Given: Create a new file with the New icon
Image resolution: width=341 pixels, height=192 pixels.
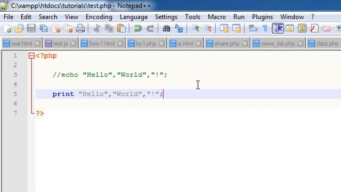Looking at the screenshot, I should tap(7, 28).
